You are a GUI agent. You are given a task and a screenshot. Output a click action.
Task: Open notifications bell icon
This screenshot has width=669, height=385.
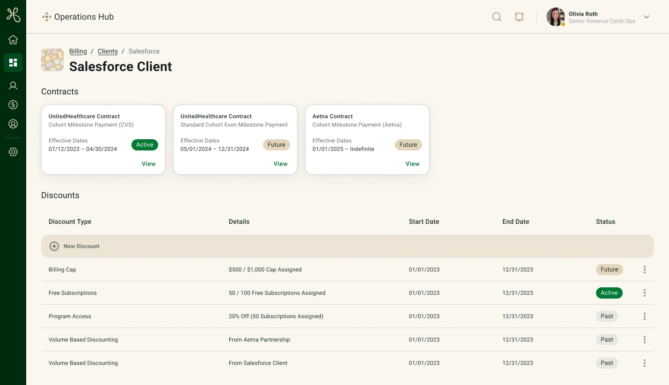[519, 17]
